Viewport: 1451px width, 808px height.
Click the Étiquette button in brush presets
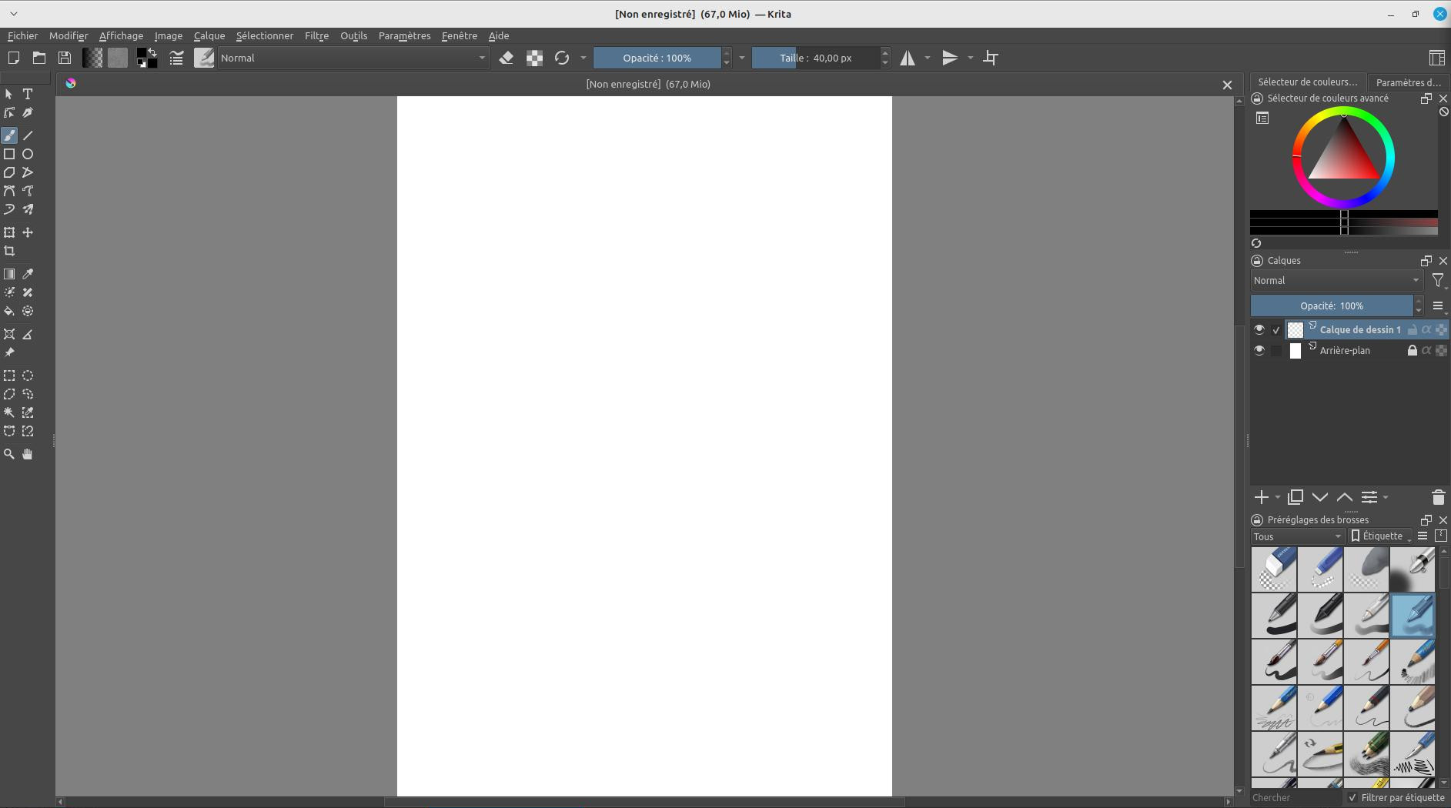[1381, 536]
